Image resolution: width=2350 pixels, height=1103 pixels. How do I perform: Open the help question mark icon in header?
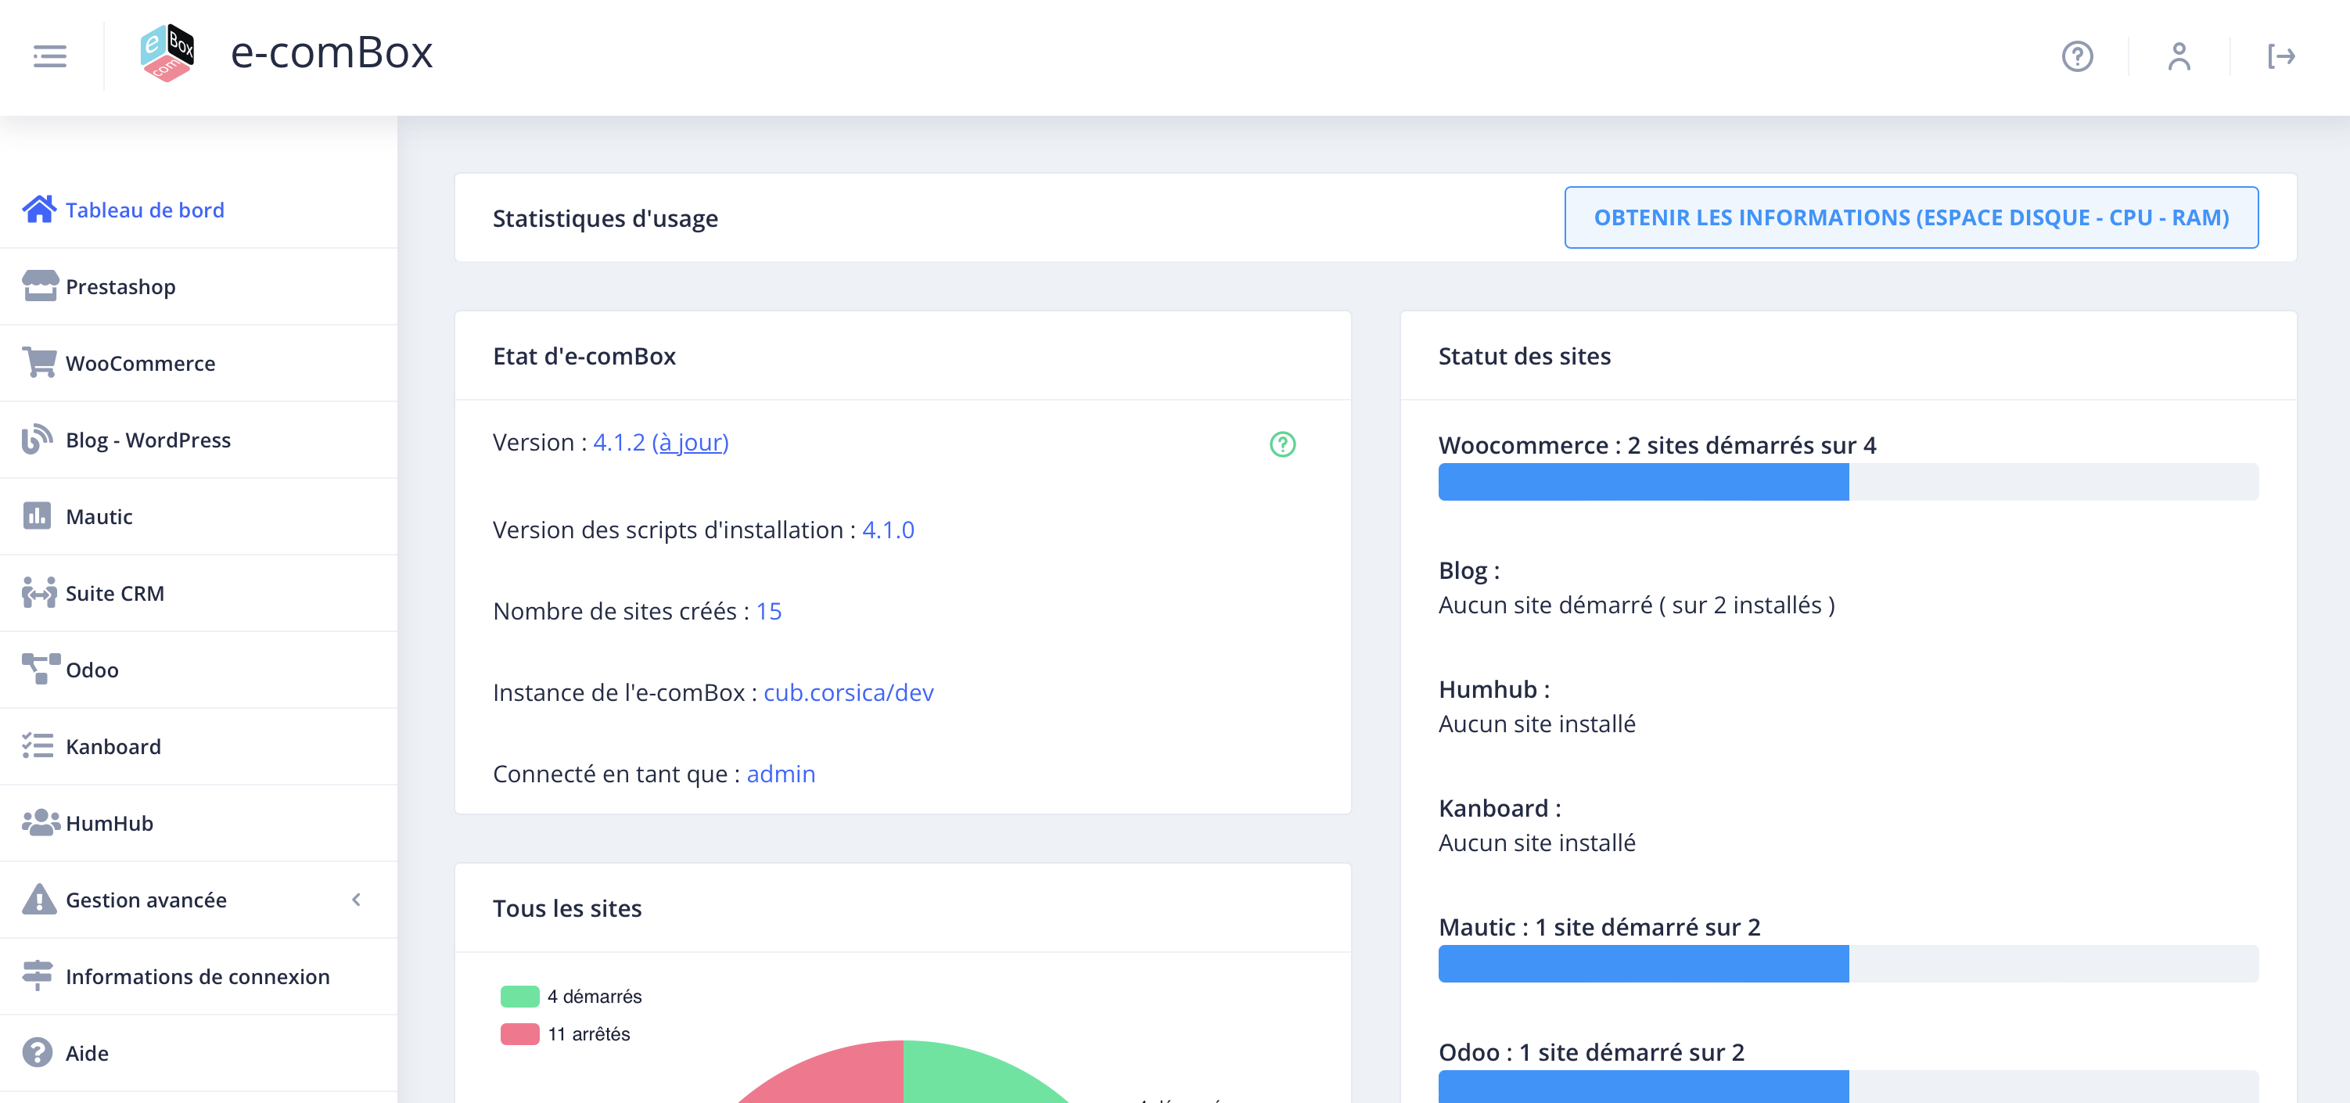(x=2077, y=56)
